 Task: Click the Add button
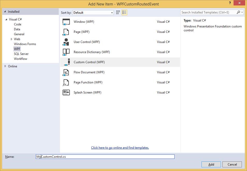point(211,164)
